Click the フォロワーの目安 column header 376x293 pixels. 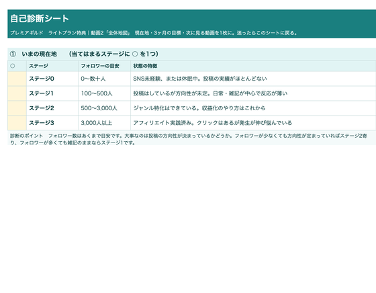coord(104,66)
